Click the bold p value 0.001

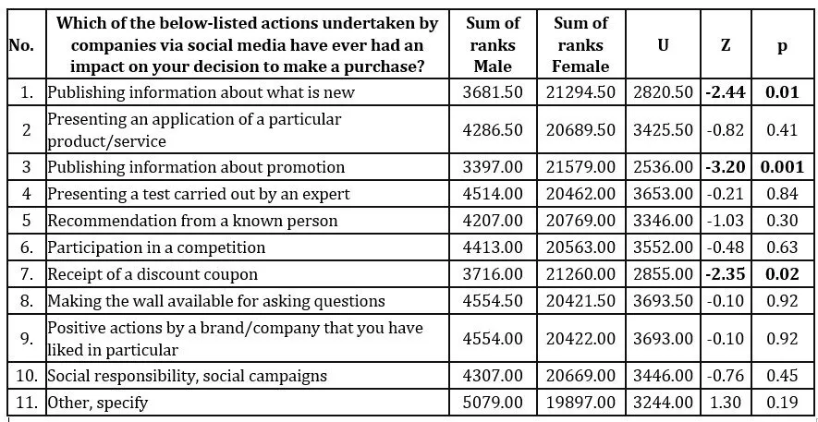coord(781,167)
